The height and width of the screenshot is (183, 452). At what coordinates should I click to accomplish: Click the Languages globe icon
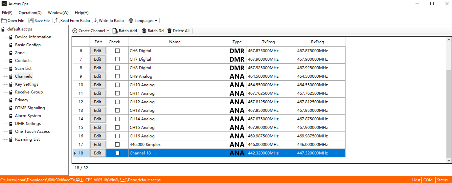coord(131,21)
